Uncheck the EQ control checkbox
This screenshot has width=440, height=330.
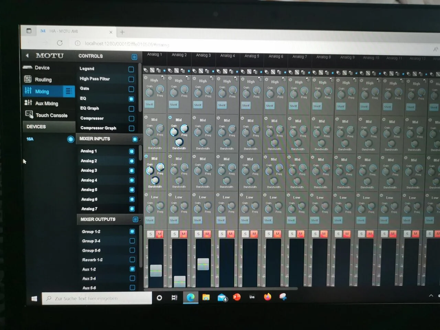tap(131, 99)
